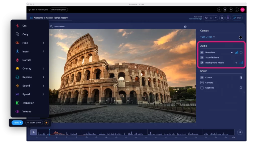Select Transition from the tools menu

28,103
